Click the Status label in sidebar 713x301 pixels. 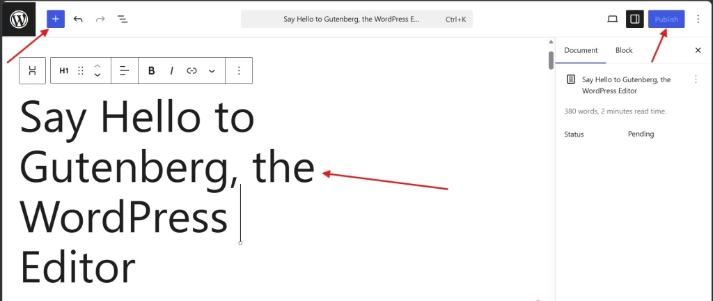pyautogui.click(x=574, y=134)
